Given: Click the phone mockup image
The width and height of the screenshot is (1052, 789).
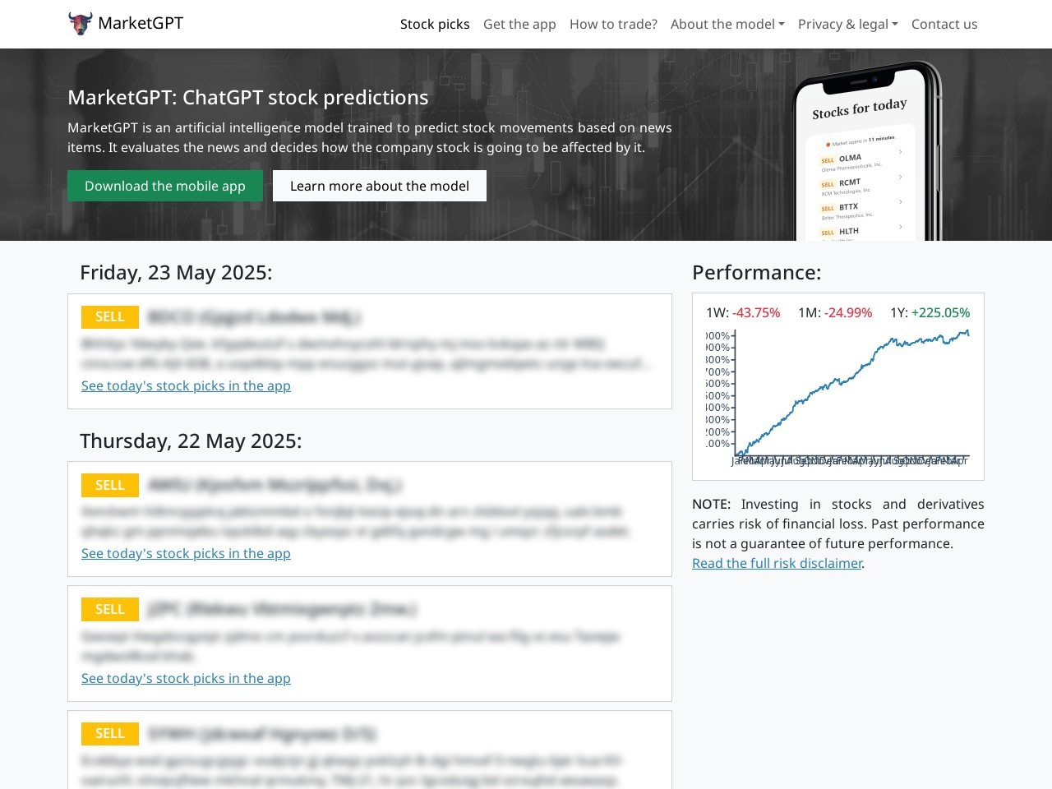Looking at the screenshot, I should pyautogui.click(x=867, y=152).
